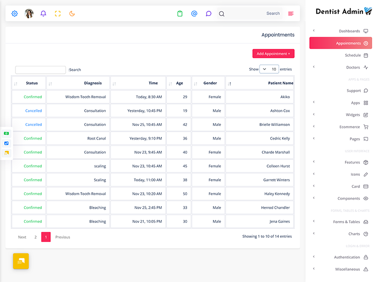Expand the Doctors chevron

[x=313, y=67]
